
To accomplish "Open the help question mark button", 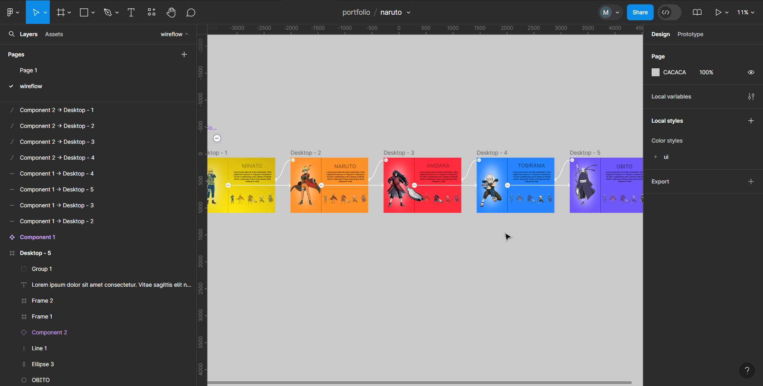I will (747, 371).
